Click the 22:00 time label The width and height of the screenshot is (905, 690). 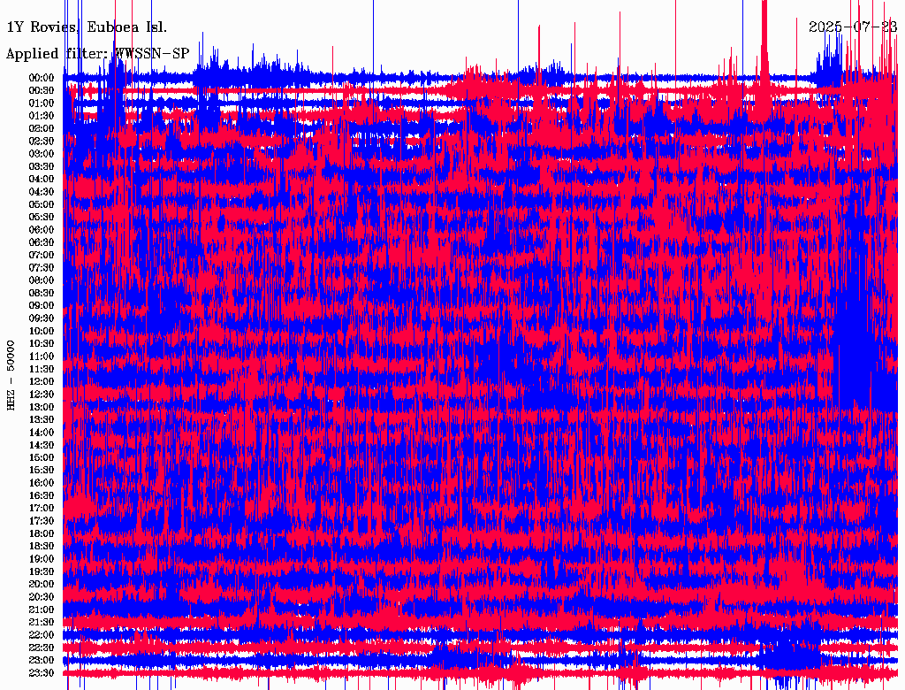coord(42,635)
